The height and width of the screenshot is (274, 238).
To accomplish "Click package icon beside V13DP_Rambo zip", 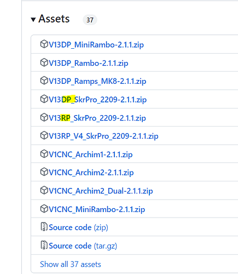I will pos(44,62).
